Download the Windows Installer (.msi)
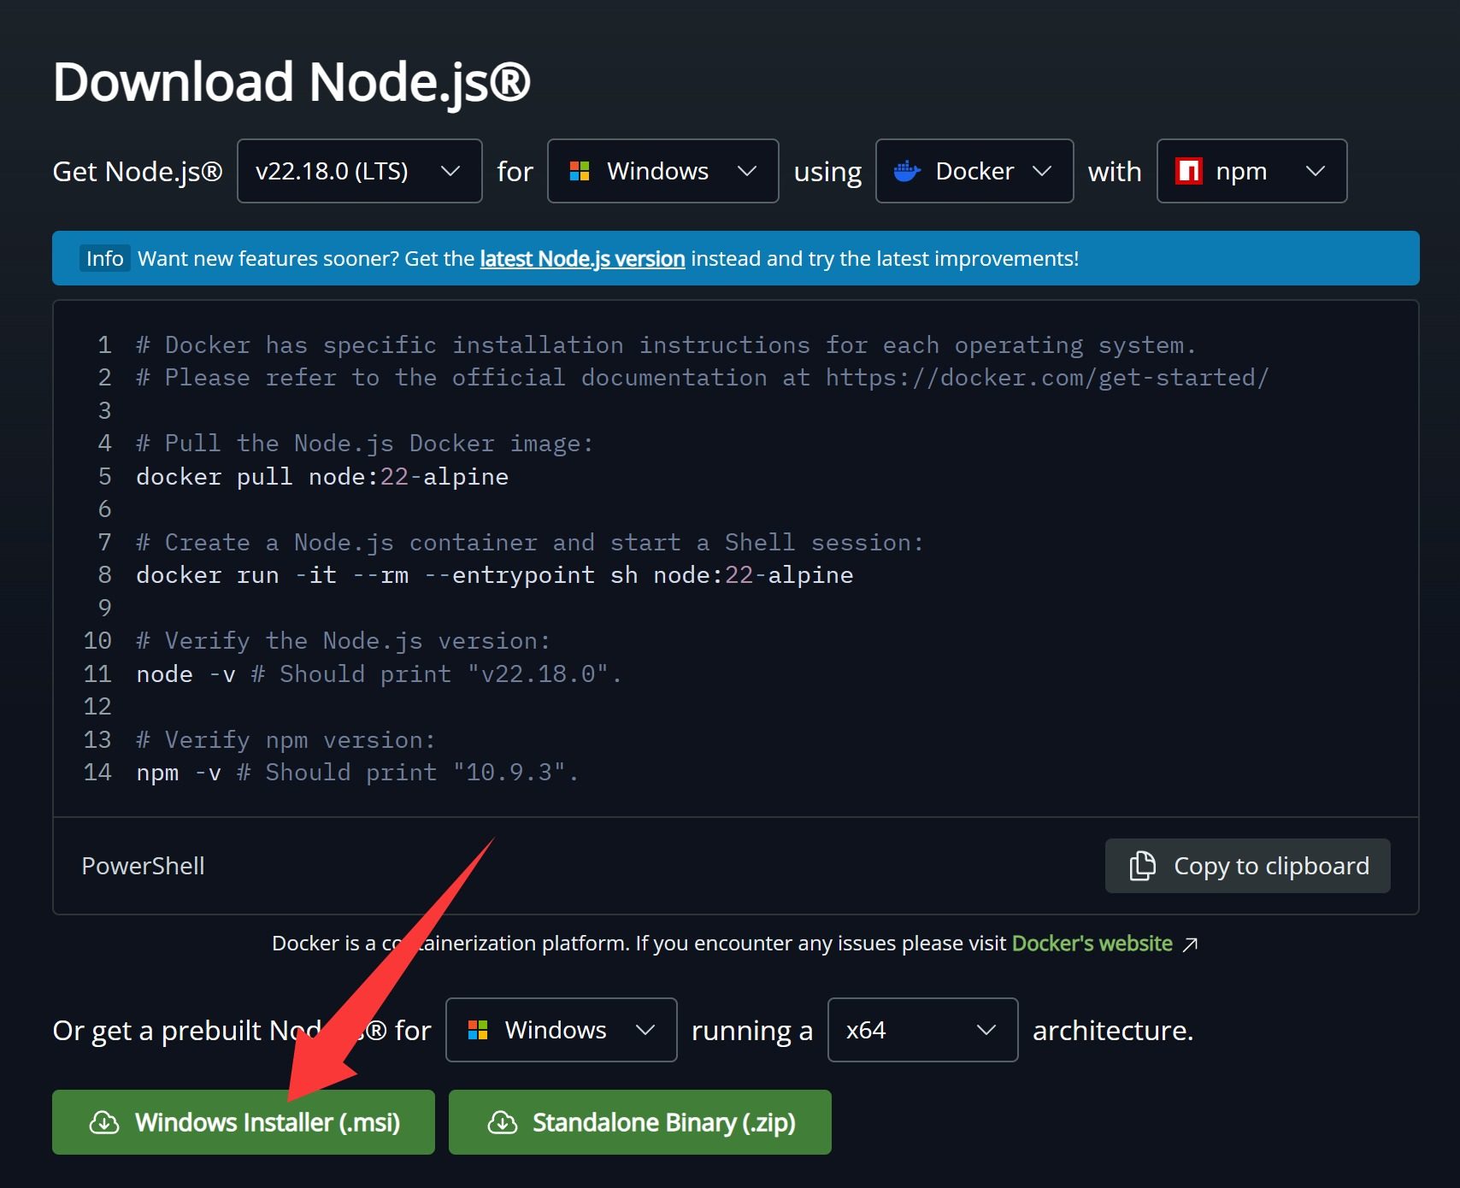This screenshot has width=1460, height=1188. point(244,1122)
